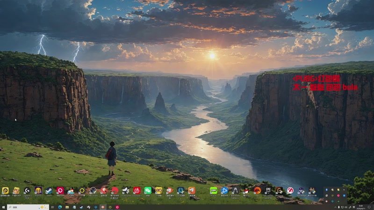Open File Explorer from the taskbar
374x210 pixels.
67,207
